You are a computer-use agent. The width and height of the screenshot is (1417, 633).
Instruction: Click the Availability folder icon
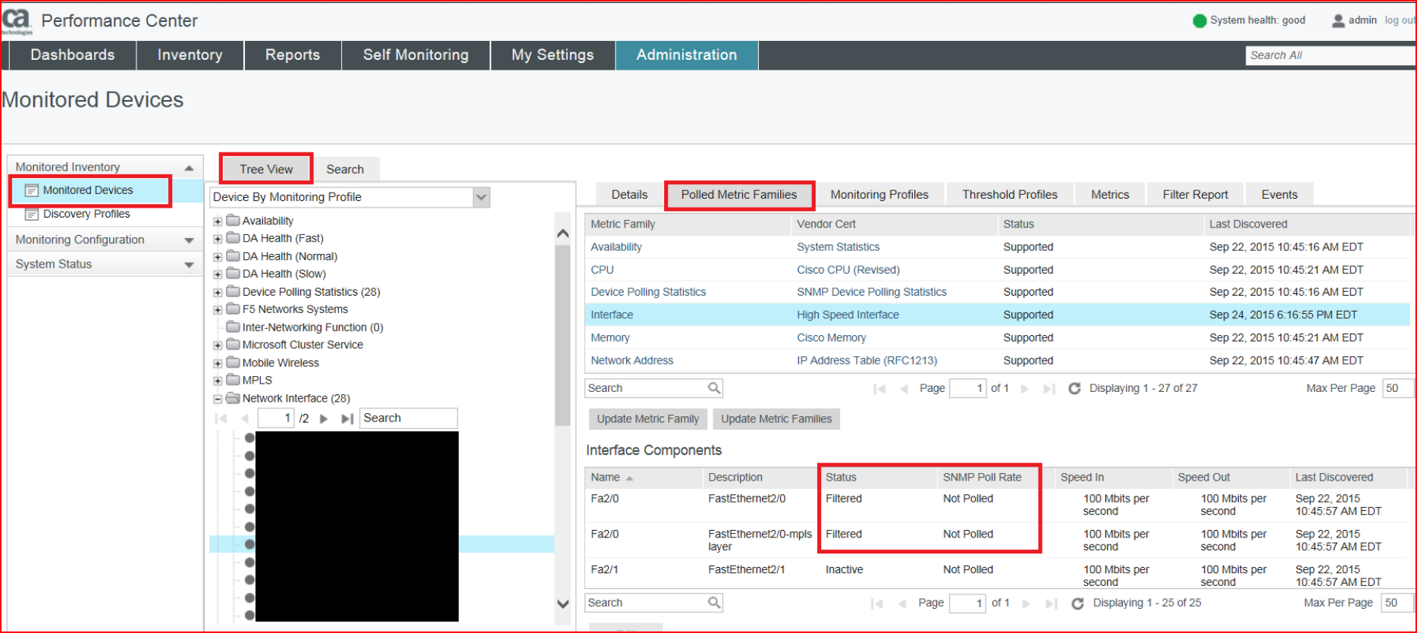click(x=234, y=221)
